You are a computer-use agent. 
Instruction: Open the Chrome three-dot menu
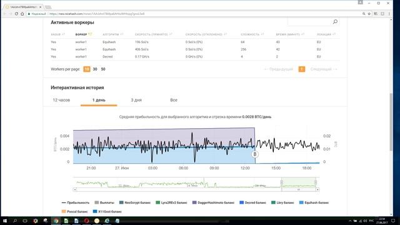tap(389, 14)
